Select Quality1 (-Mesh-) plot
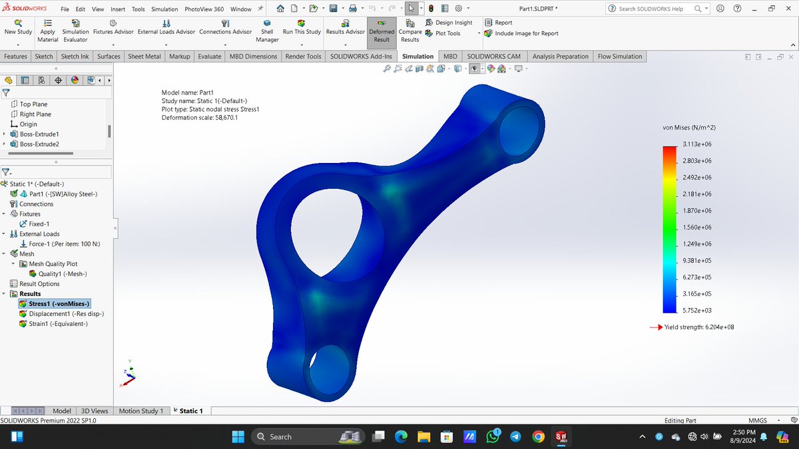This screenshot has height=449, width=799. pyautogui.click(x=58, y=274)
